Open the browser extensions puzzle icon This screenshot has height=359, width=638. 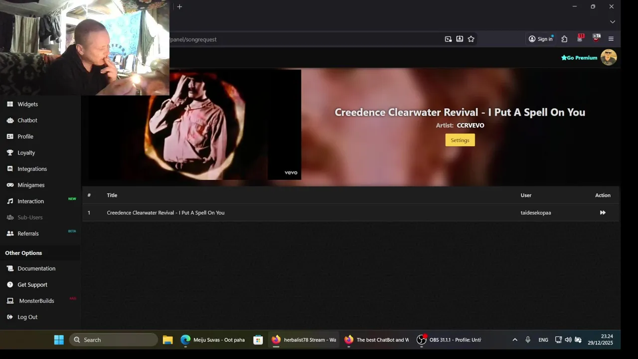[564, 39]
